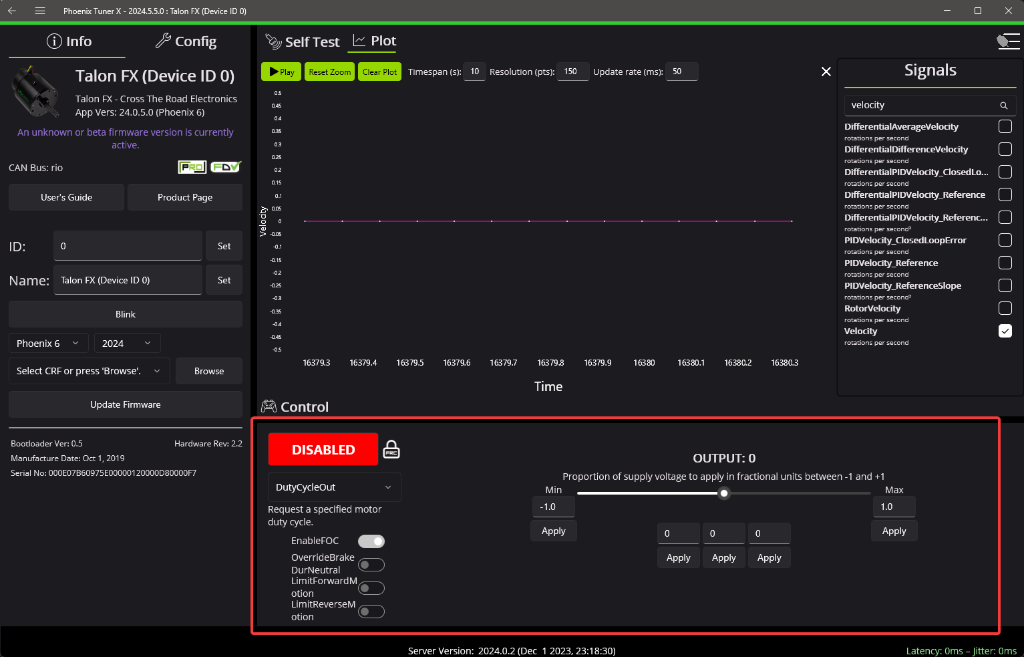Click the search icon in signals filter
Image resolution: width=1024 pixels, height=657 pixels.
[x=1003, y=106]
